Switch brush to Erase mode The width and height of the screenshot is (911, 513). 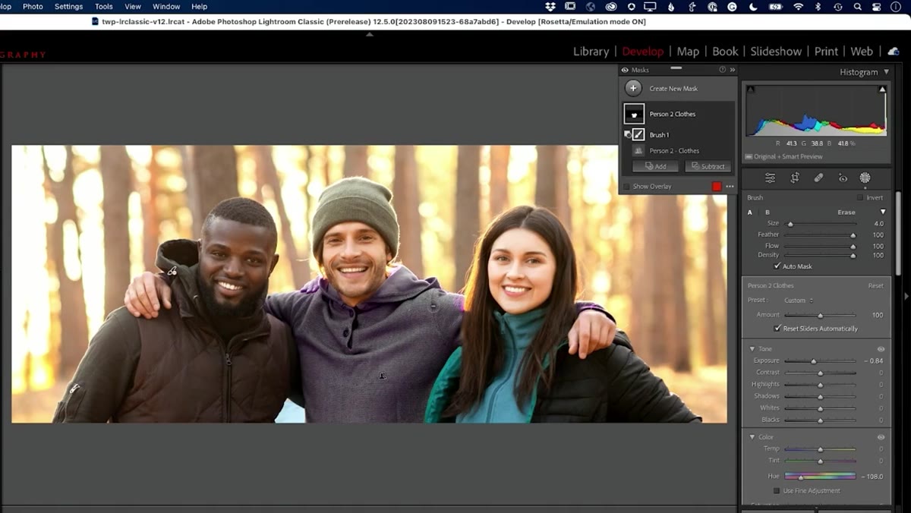(x=846, y=212)
